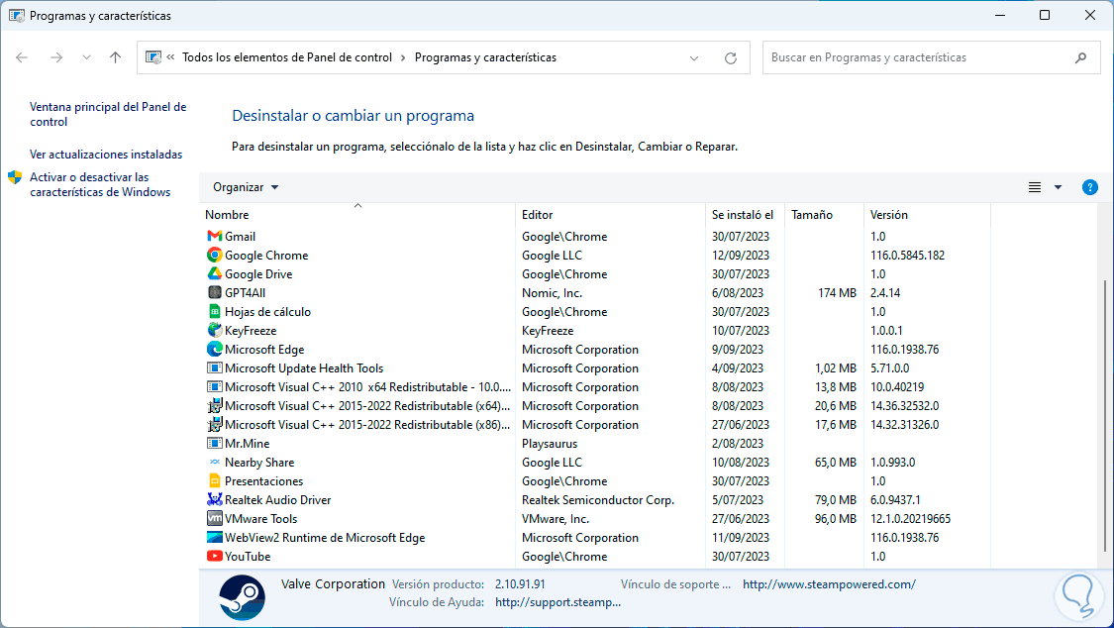The width and height of the screenshot is (1114, 628).
Task: Click the view layout icon
Action: point(1035,187)
